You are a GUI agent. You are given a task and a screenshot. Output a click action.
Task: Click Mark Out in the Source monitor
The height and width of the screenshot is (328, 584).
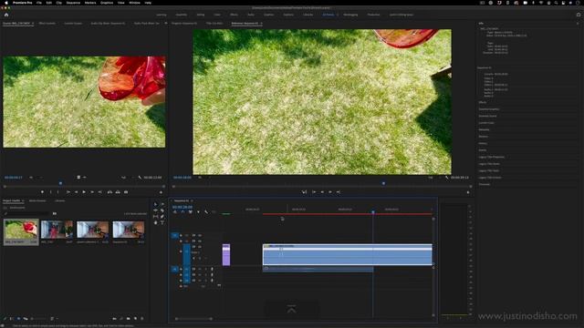pyautogui.click(x=57, y=192)
